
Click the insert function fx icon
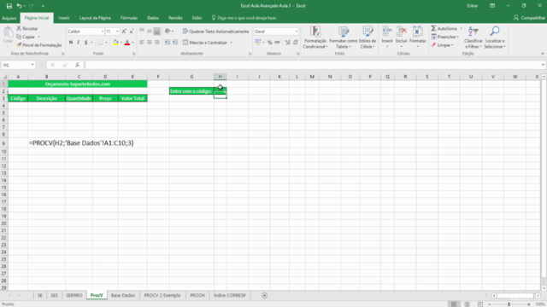tap(78, 65)
